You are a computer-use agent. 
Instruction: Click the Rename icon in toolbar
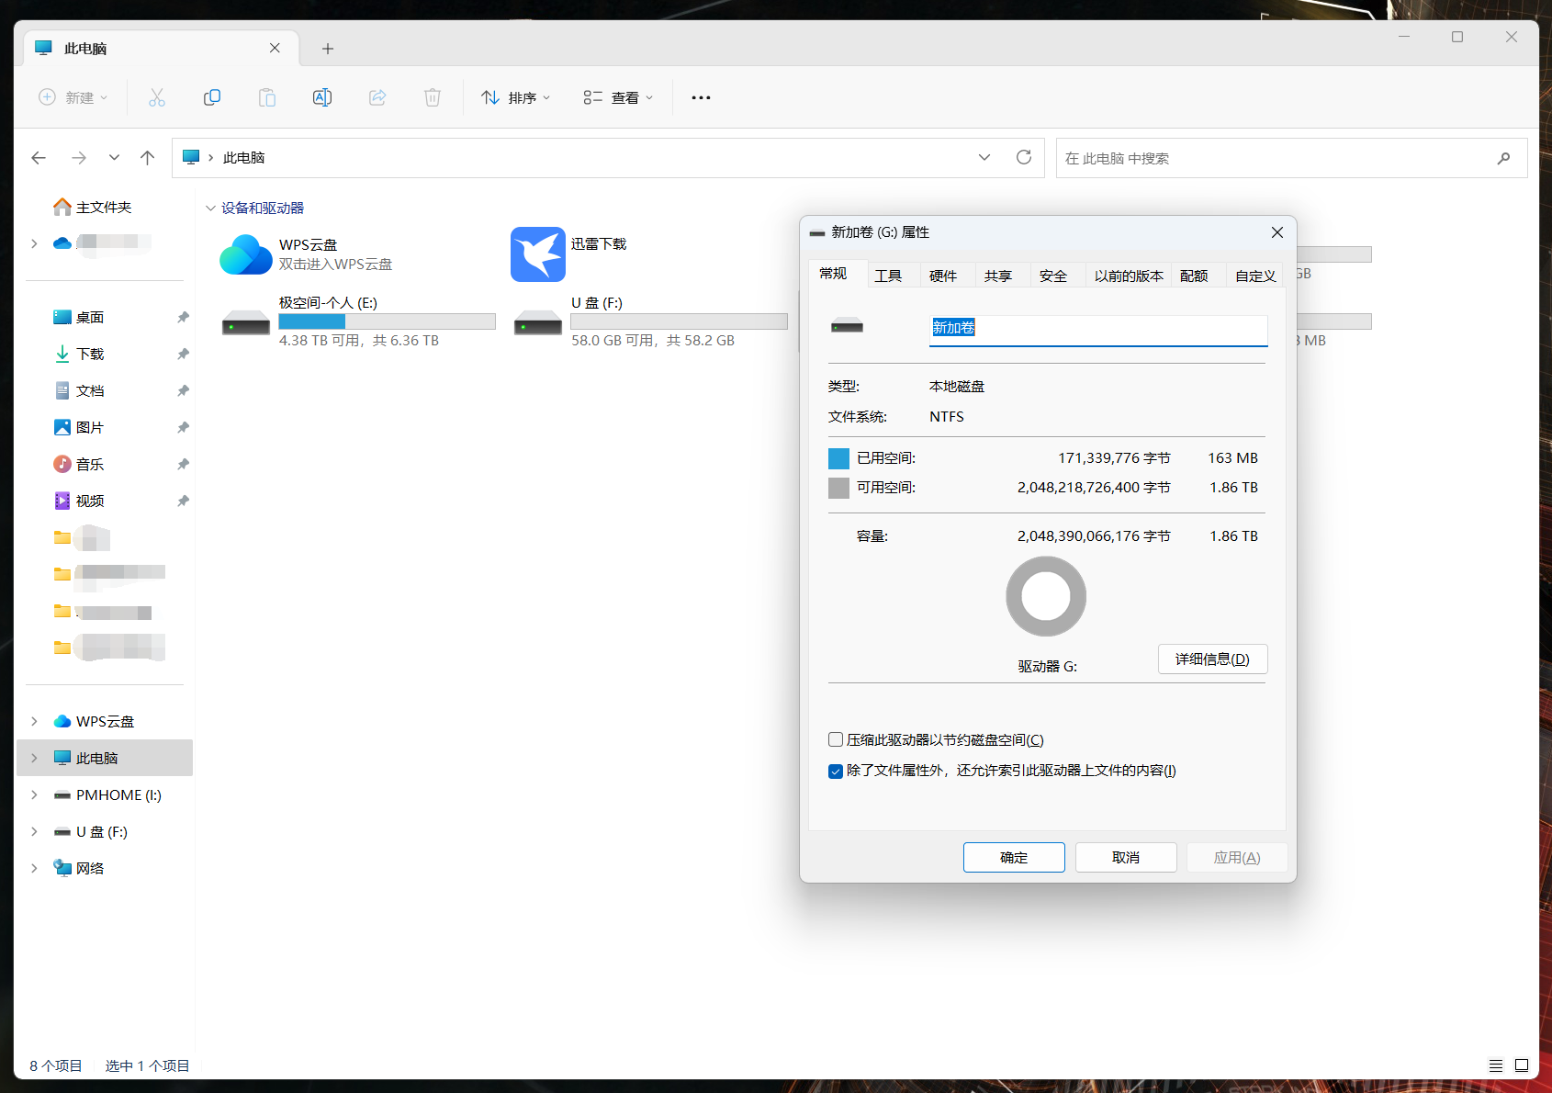click(x=322, y=97)
